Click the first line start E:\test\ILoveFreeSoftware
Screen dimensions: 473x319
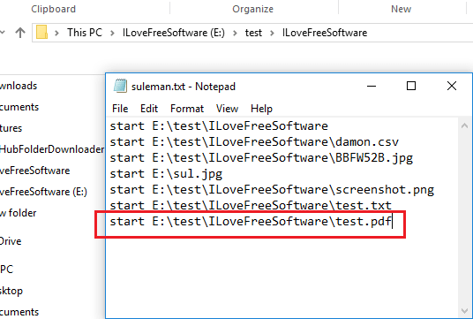pyautogui.click(x=219, y=126)
